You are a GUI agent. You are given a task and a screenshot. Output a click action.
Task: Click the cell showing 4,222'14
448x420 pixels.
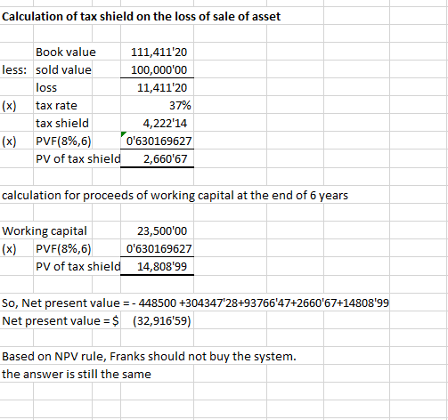coord(165,124)
